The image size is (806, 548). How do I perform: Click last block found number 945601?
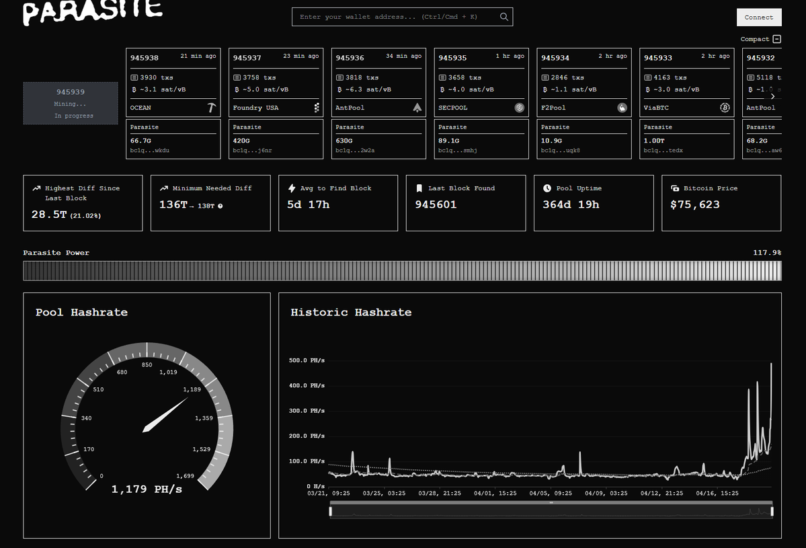436,204
